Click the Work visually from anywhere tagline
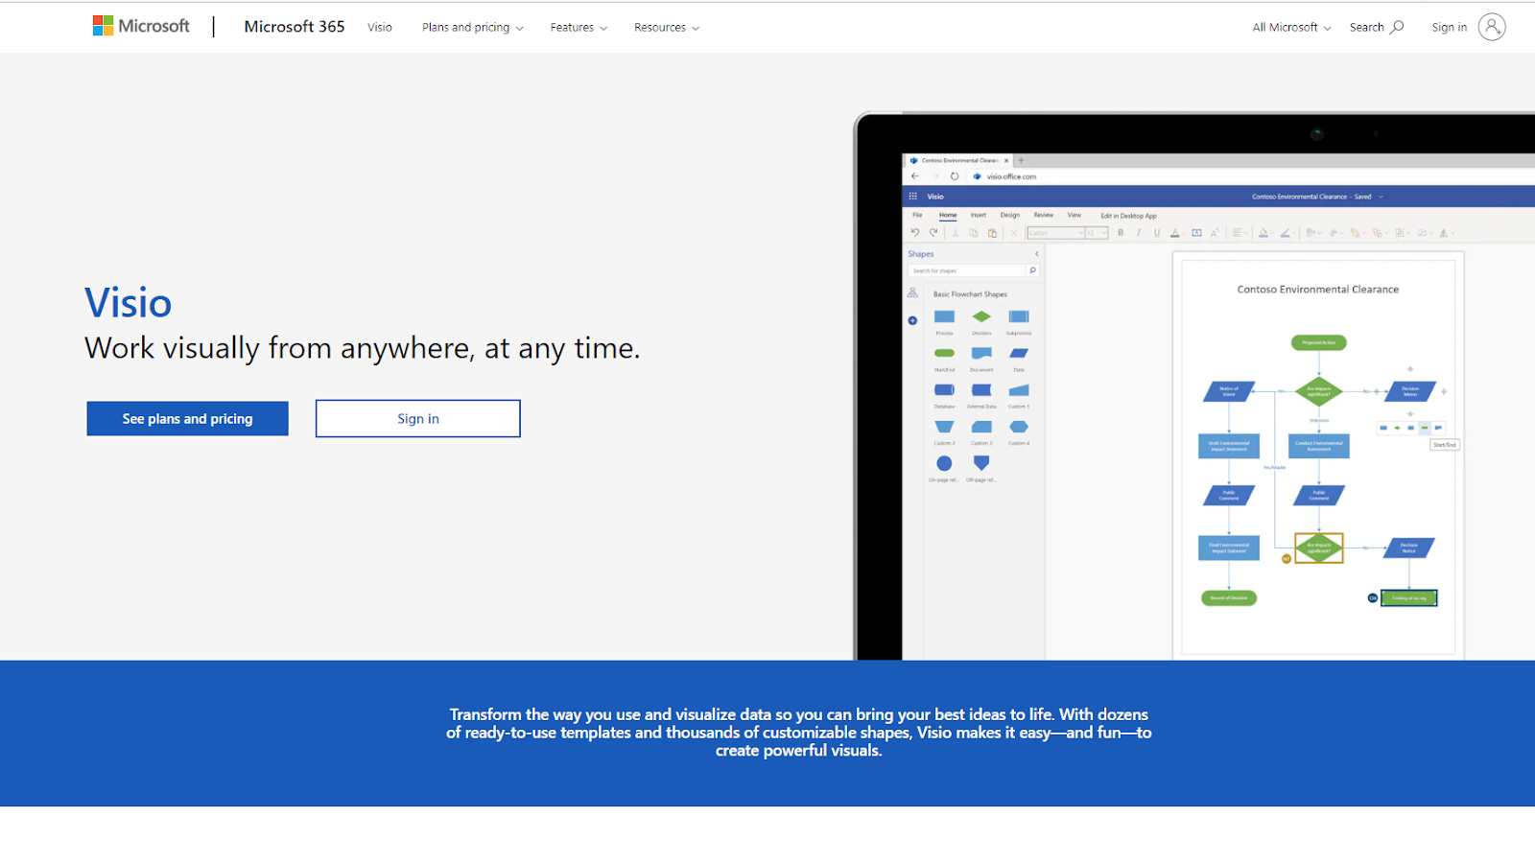 [363, 348]
